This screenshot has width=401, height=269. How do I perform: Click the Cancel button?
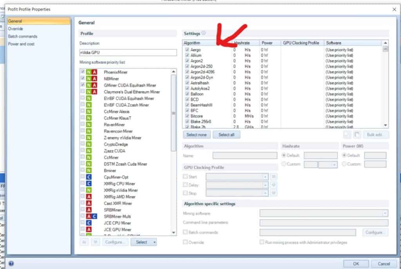384,264
